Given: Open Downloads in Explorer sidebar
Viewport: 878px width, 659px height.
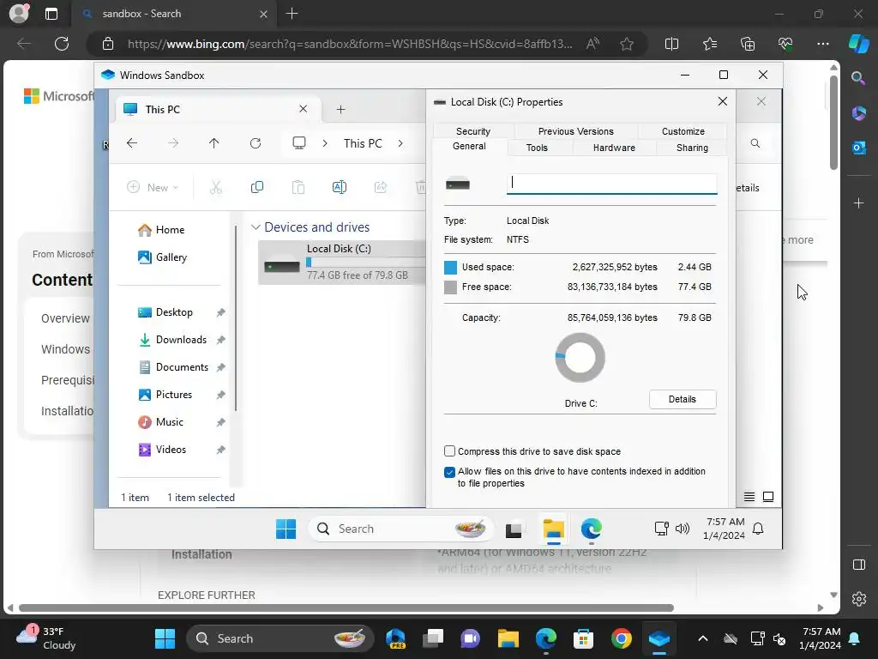Looking at the screenshot, I should pos(172,340).
